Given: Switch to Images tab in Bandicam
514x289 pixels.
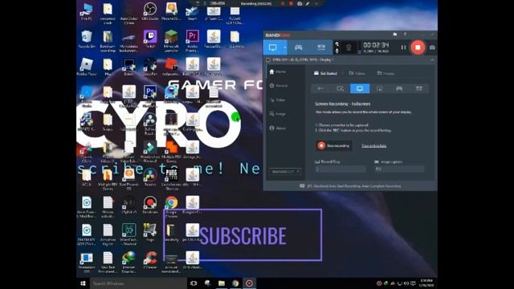Looking at the screenshot, I should [x=385, y=73].
